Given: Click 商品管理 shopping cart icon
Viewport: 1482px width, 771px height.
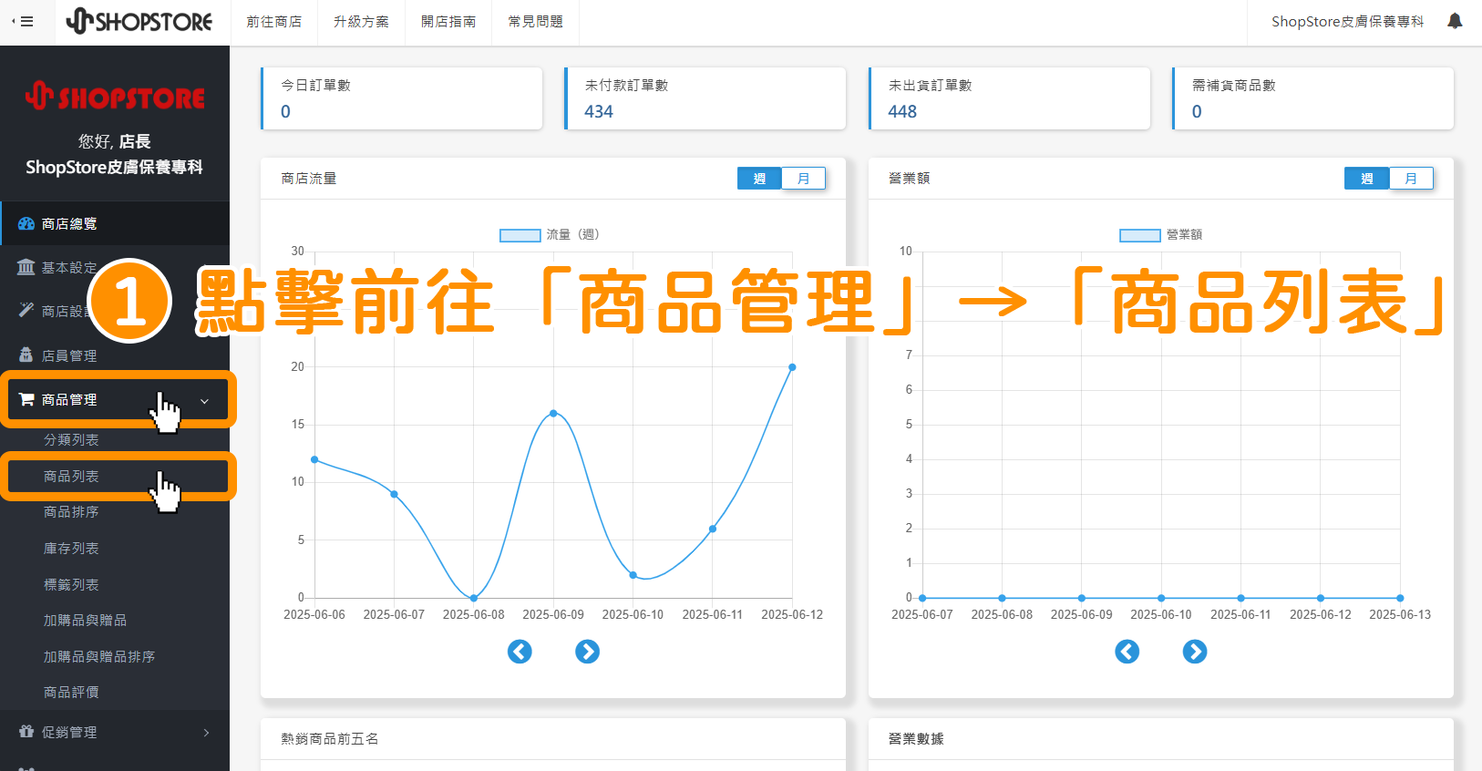Looking at the screenshot, I should [26, 399].
